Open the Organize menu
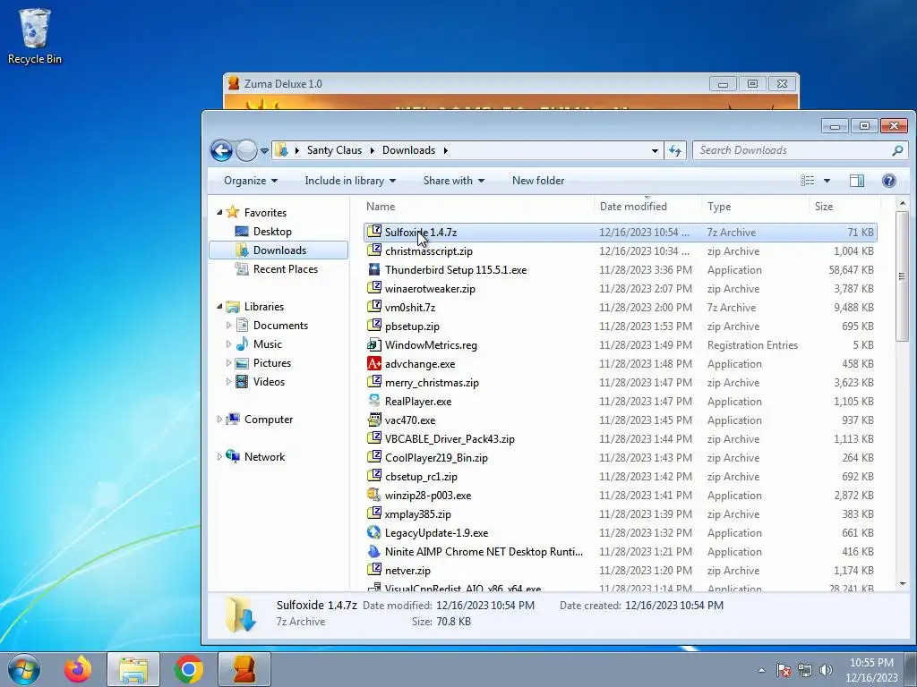 251,181
